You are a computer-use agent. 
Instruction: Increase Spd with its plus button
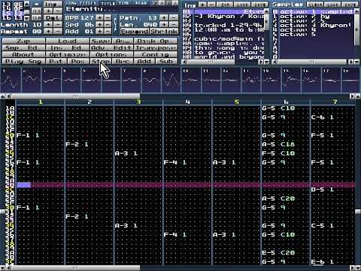(99, 25)
